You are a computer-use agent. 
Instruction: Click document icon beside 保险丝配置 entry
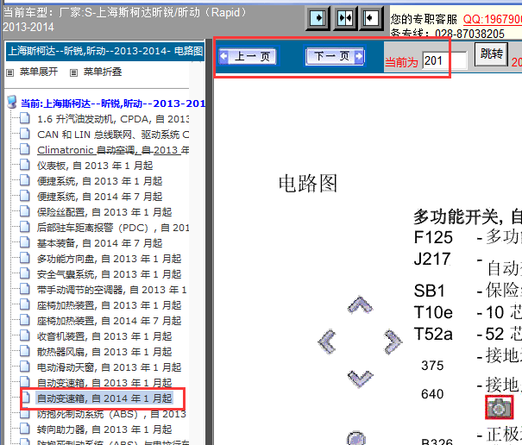[x=25, y=211]
